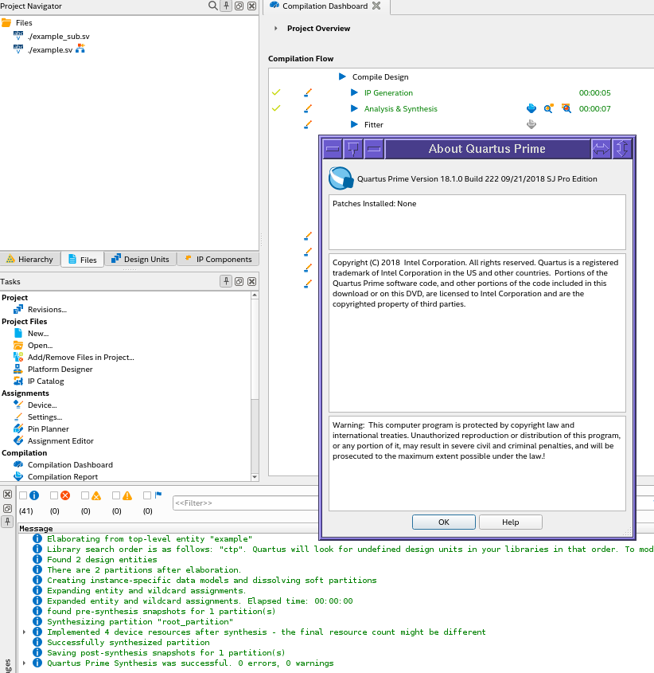Close the Messages panel

click(x=7, y=495)
